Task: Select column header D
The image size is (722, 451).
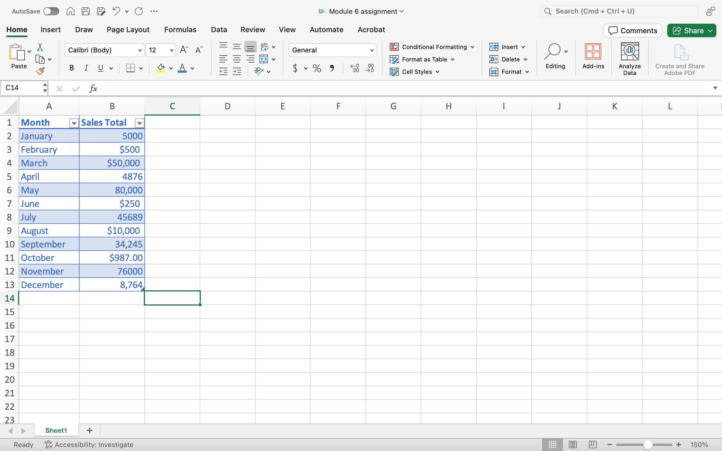Action: click(x=227, y=106)
